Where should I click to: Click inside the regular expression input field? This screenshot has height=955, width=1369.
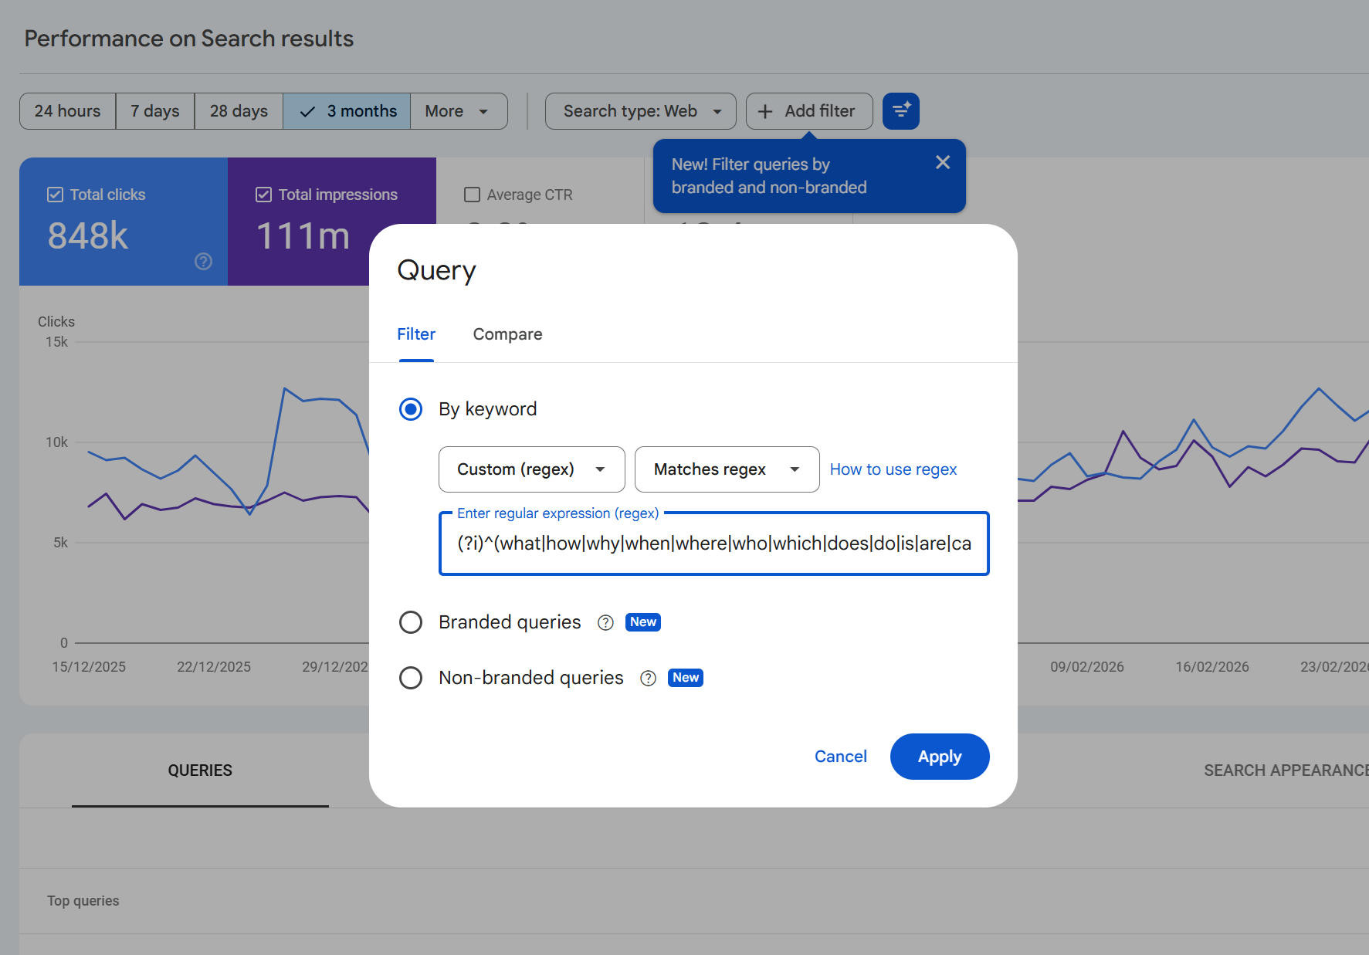[x=713, y=543]
